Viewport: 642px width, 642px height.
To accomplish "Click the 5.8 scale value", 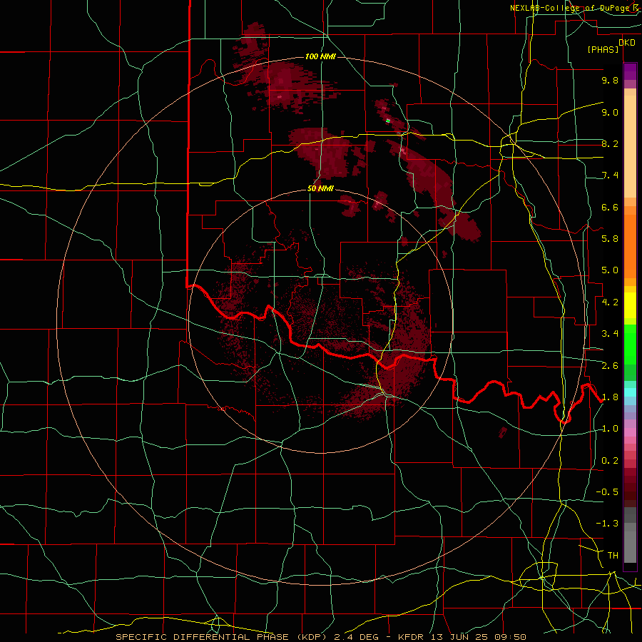I will [610, 239].
